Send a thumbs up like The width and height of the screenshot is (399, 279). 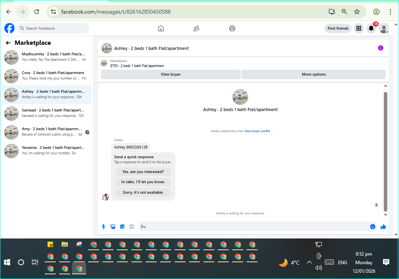(383, 226)
